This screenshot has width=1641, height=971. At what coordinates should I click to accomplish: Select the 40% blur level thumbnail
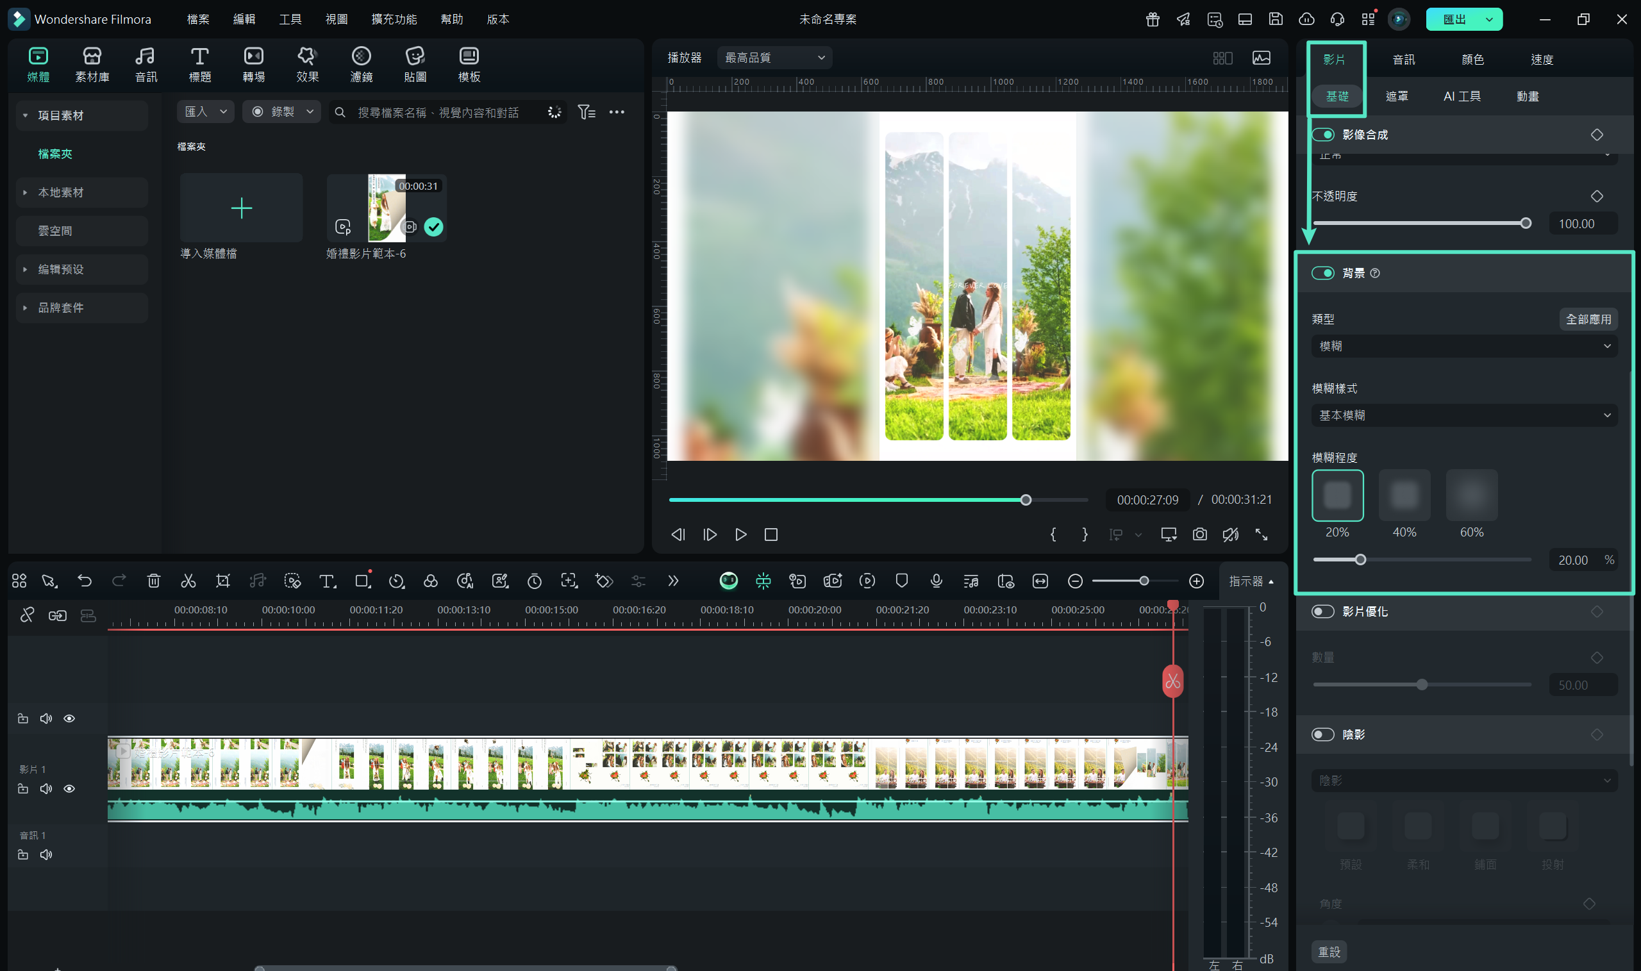point(1404,495)
